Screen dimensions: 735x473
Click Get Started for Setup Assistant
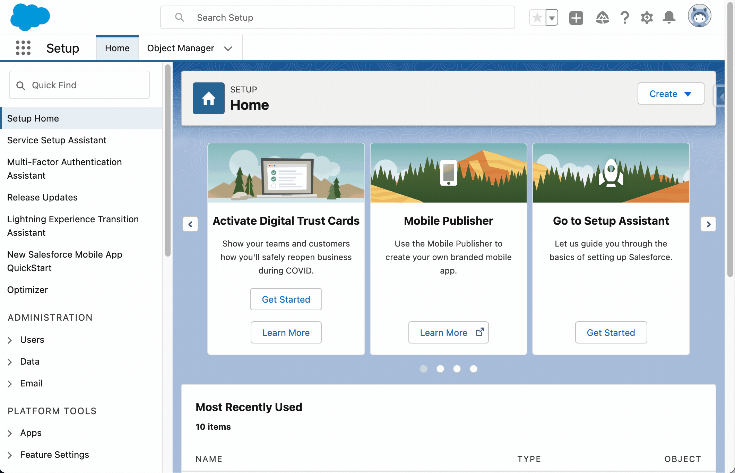pos(611,332)
